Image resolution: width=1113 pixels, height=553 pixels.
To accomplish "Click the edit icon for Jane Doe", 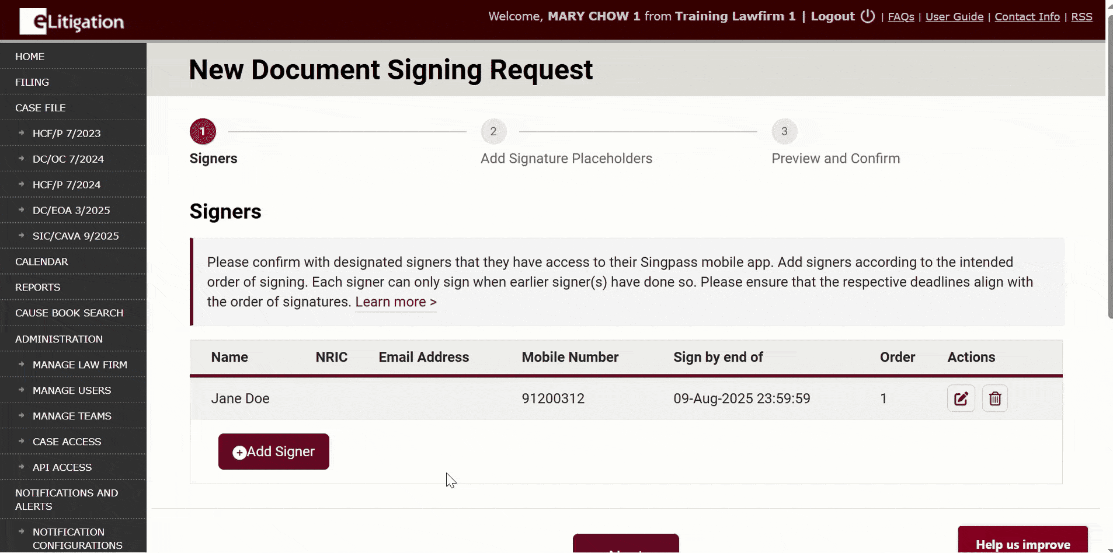I will [x=961, y=399].
